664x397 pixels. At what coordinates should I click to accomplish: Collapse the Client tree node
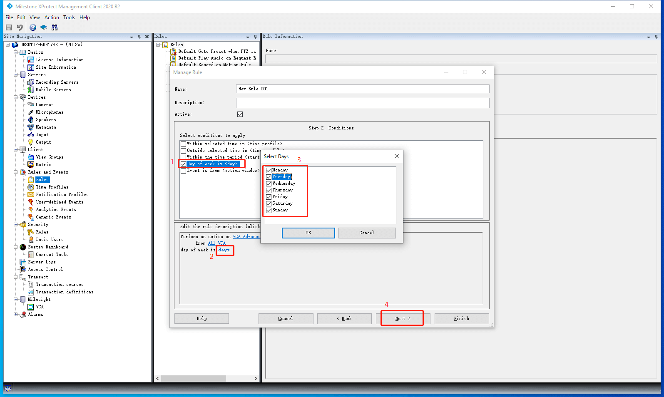pos(15,150)
